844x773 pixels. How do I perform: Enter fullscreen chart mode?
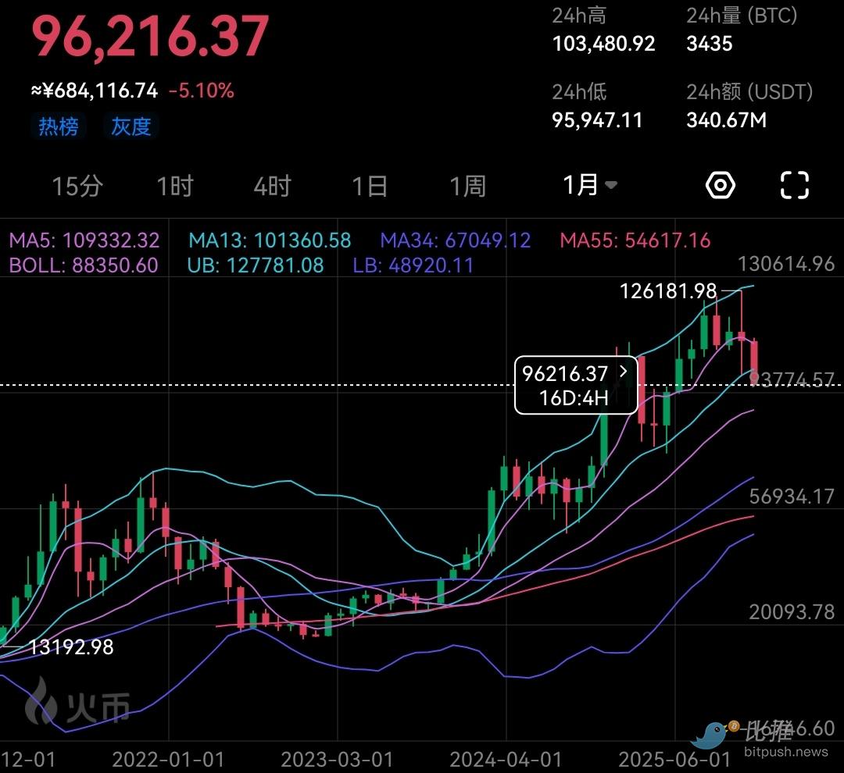point(794,186)
